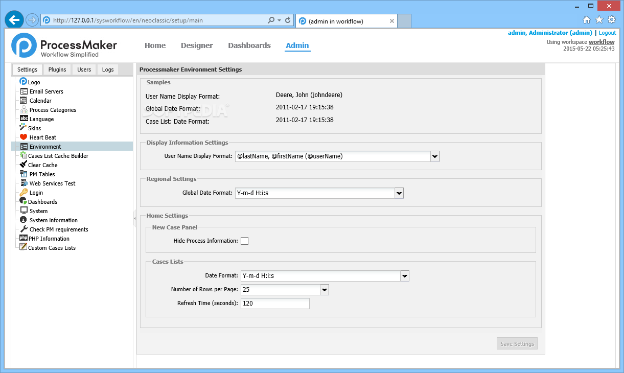Click the Clear Cache broom icon
This screenshot has width=624, height=373.
23,165
